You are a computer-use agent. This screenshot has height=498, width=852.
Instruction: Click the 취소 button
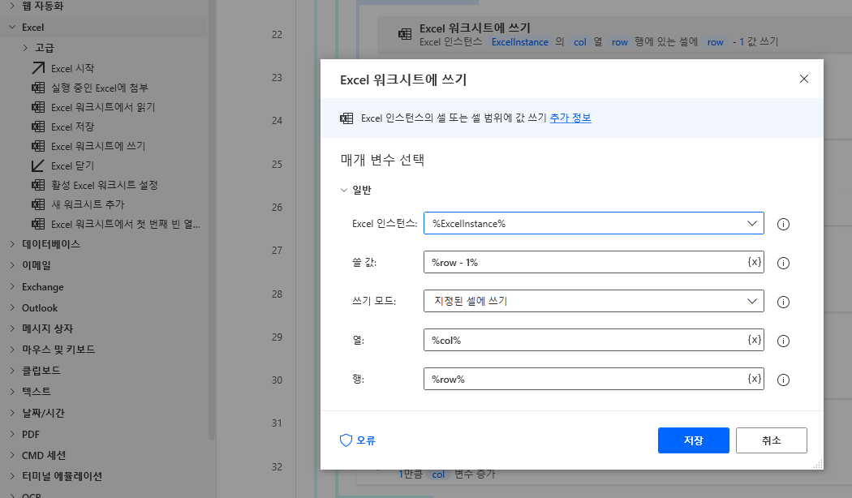click(771, 440)
